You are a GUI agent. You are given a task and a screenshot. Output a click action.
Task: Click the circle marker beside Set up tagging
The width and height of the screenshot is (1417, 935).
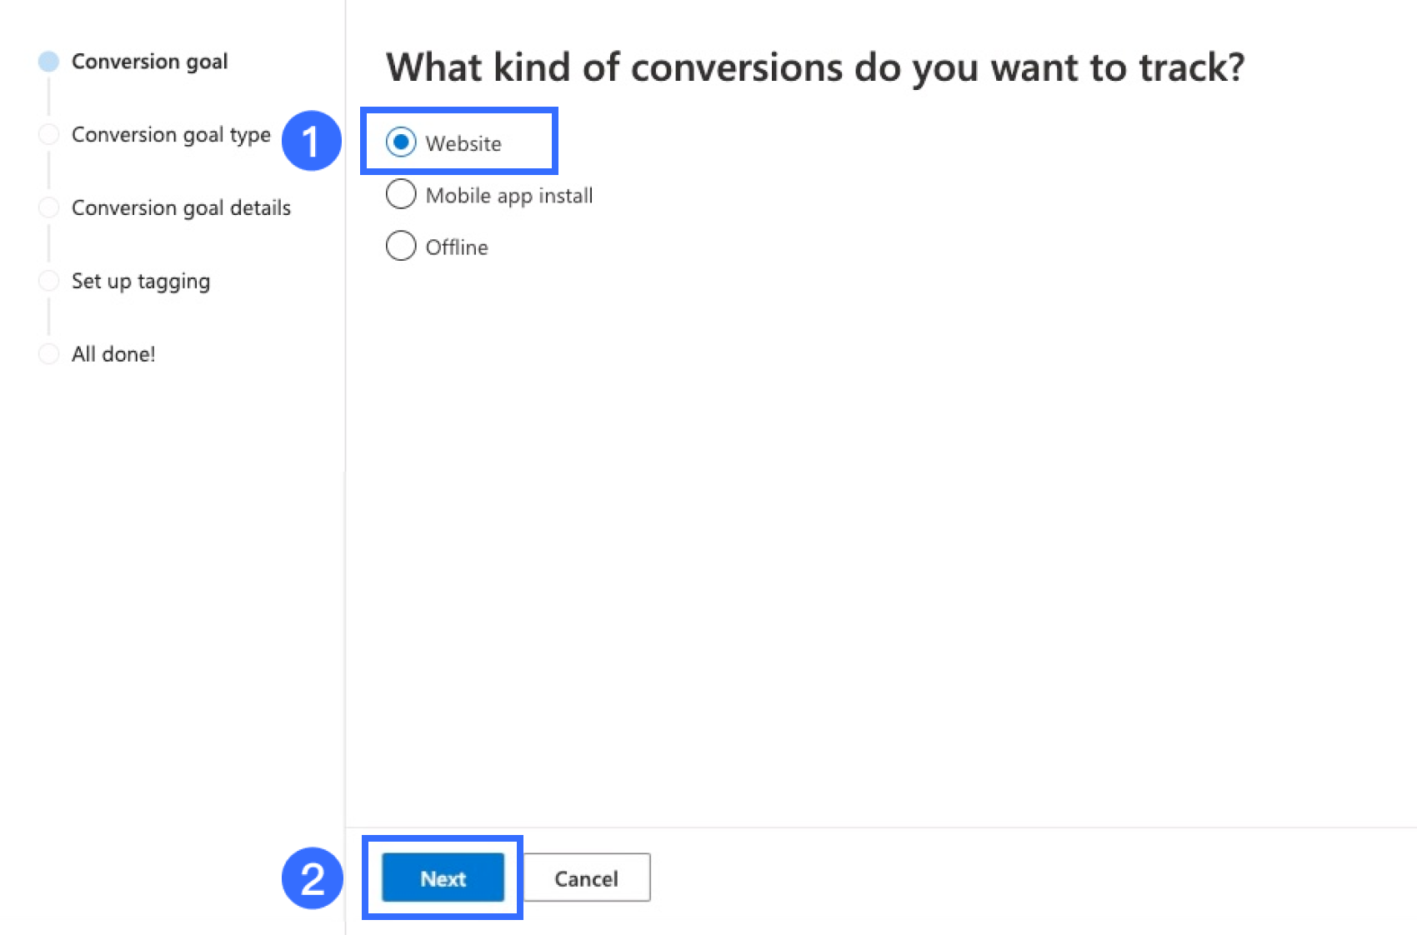49,281
